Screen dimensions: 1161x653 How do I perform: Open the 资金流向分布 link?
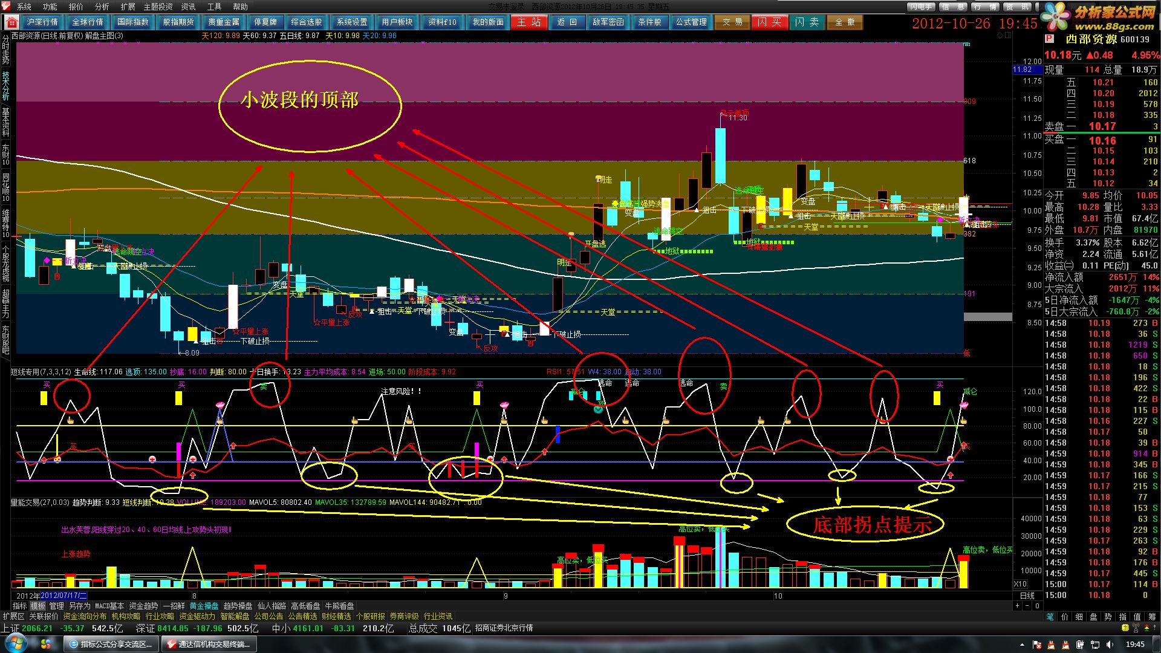pyautogui.click(x=85, y=617)
